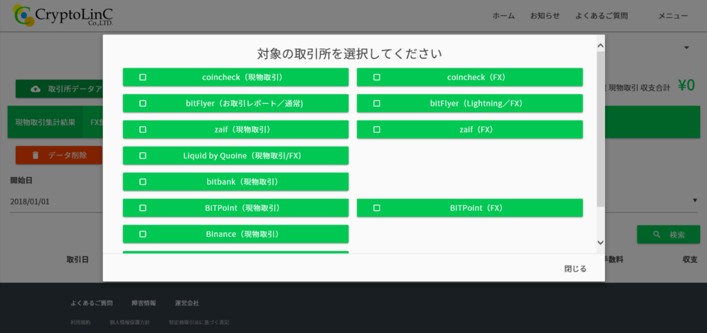The image size is (707, 333).
Task: Open footer link 運営会社
Action: (187, 303)
